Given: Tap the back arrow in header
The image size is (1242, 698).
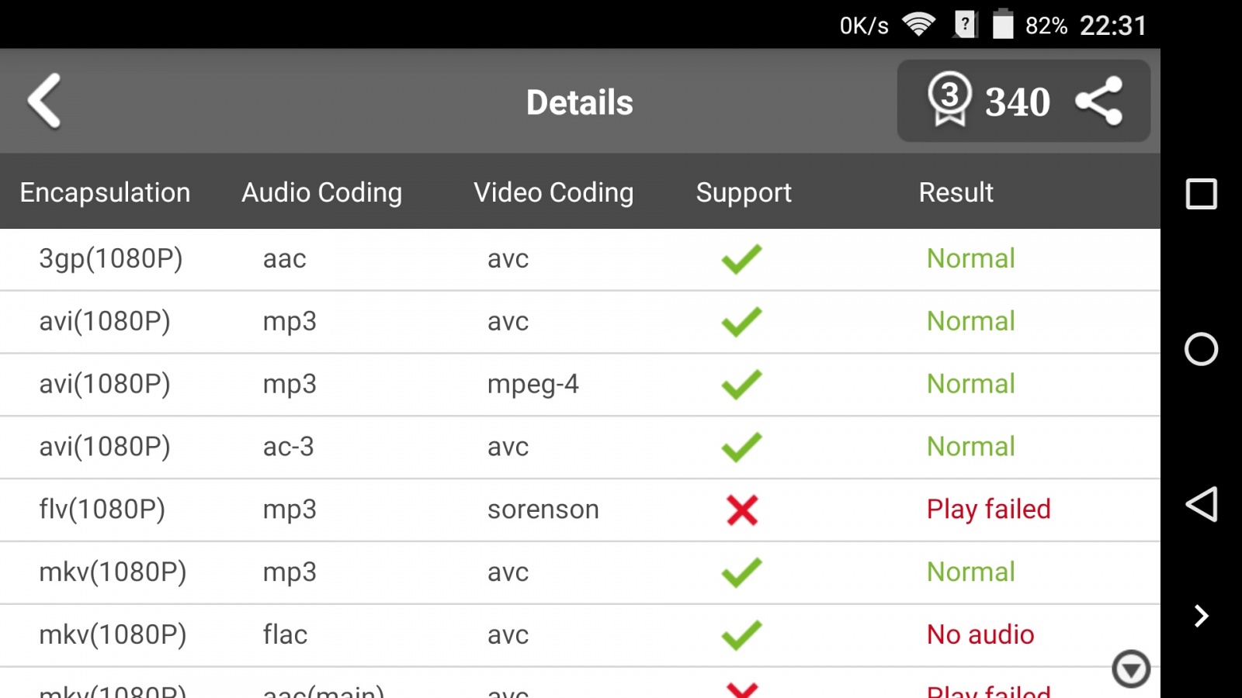Looking at the screenshot, I should [44, 101].
